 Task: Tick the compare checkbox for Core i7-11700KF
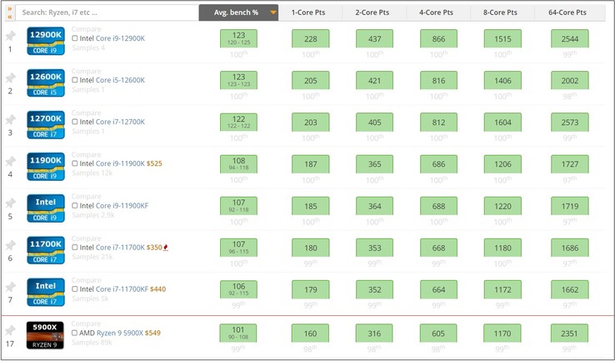75,289
